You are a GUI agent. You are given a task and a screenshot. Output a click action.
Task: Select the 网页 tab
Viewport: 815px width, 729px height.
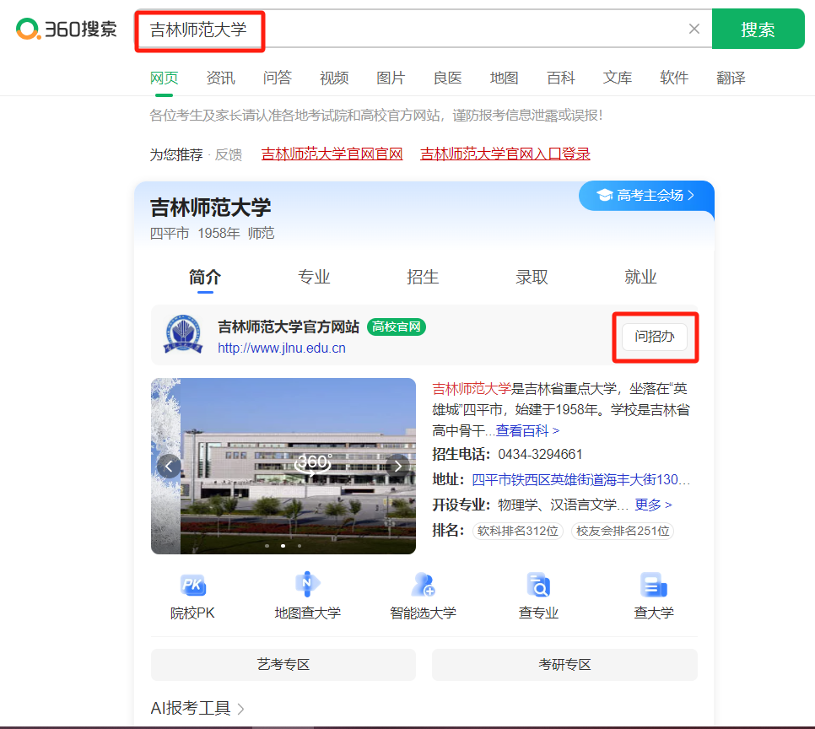pyautogui.click(x=165, y=78)
